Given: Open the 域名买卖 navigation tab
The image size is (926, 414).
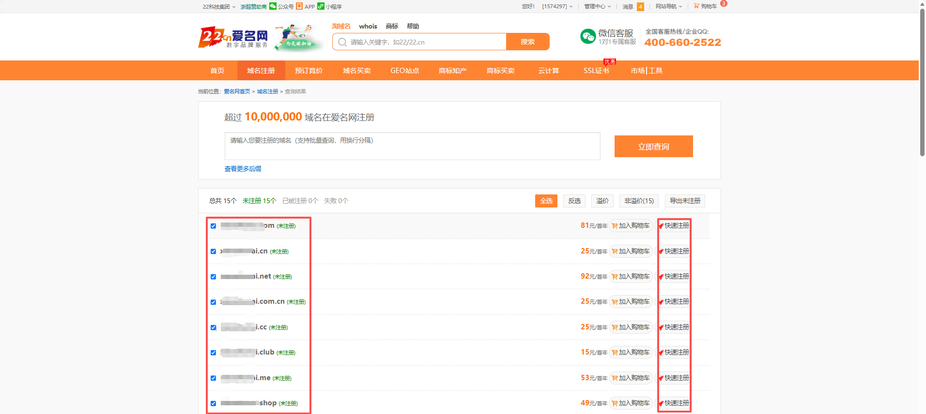Looking at the screenshot, I should tap(357, 71).
